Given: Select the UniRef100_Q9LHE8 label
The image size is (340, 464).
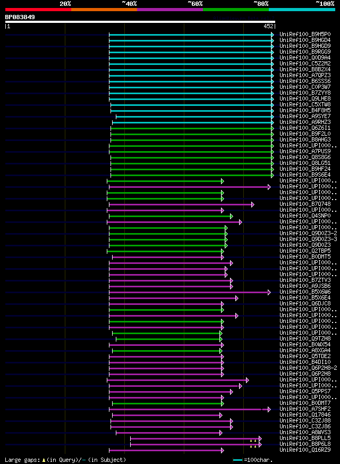Looking at the screenshot, I should [x=305, y=99].
